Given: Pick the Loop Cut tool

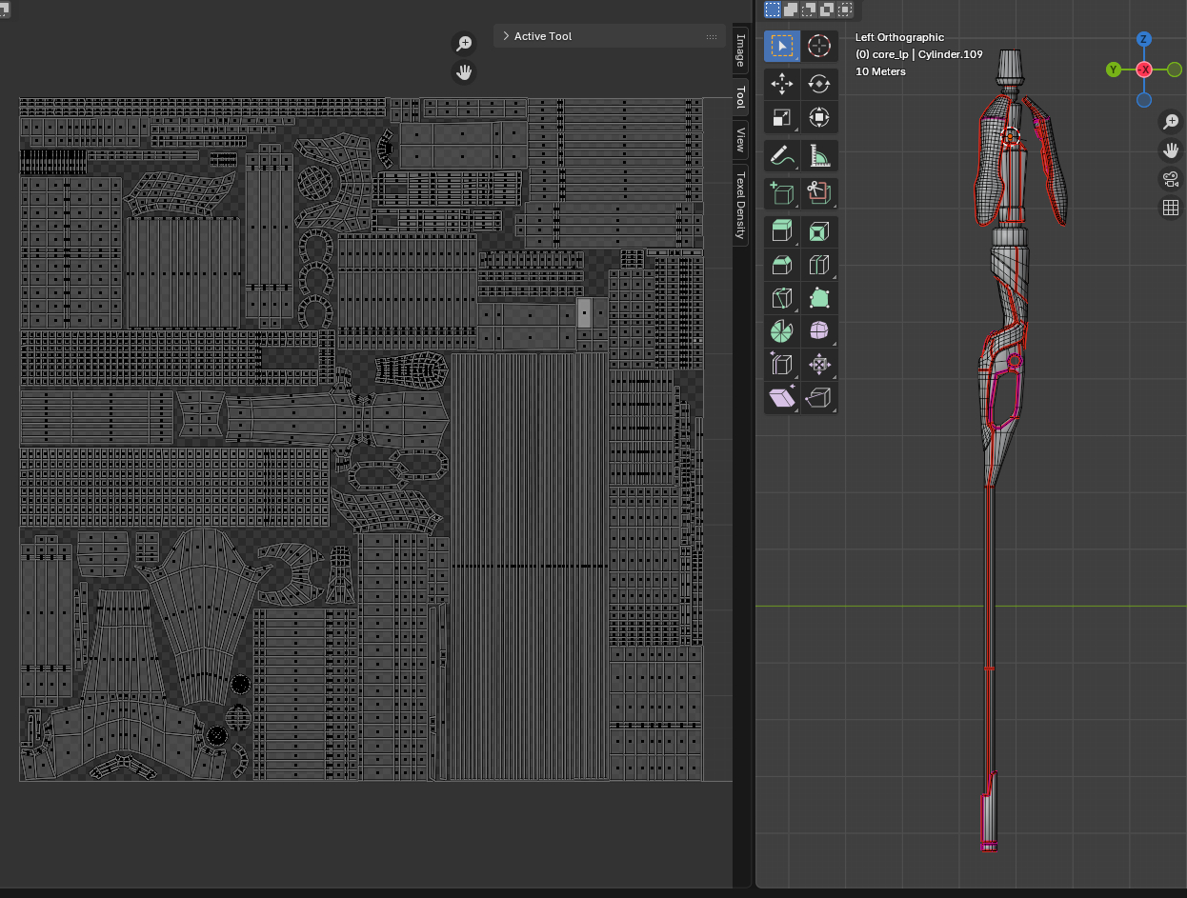Looking at the screenshot, I should click(x=818, y=265).
